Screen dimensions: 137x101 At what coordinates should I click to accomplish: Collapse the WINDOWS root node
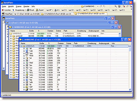click(21, 46)
